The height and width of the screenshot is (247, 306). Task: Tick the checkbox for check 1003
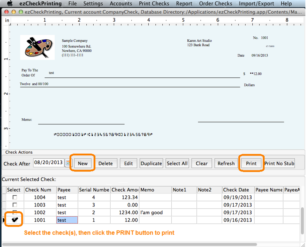pos(15,205)
